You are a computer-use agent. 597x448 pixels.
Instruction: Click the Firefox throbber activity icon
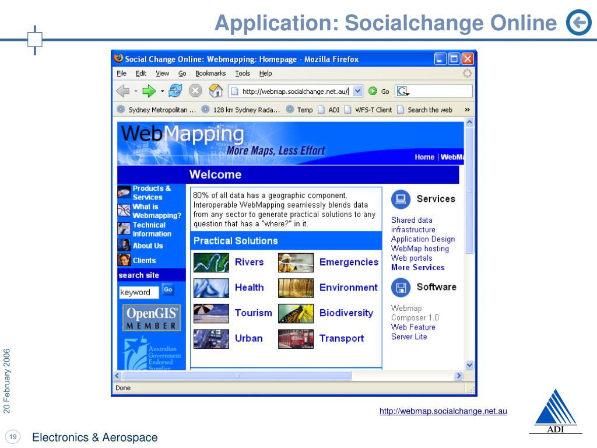pyautogui.click(x=467, y=73)
